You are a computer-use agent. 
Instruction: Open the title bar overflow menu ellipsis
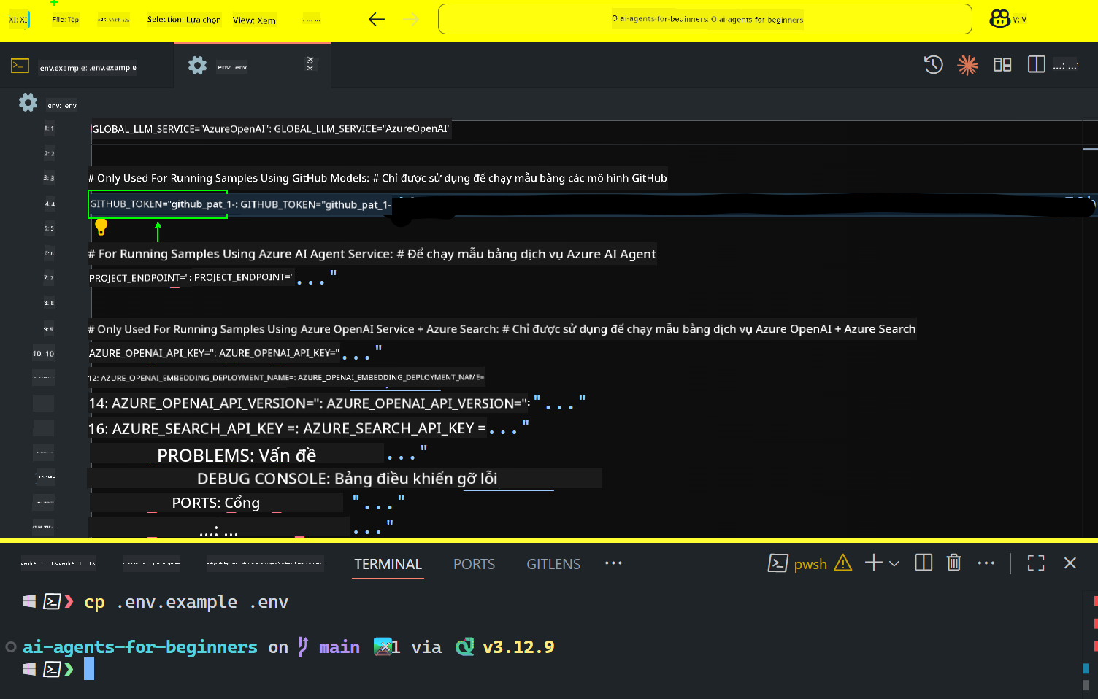311,20
